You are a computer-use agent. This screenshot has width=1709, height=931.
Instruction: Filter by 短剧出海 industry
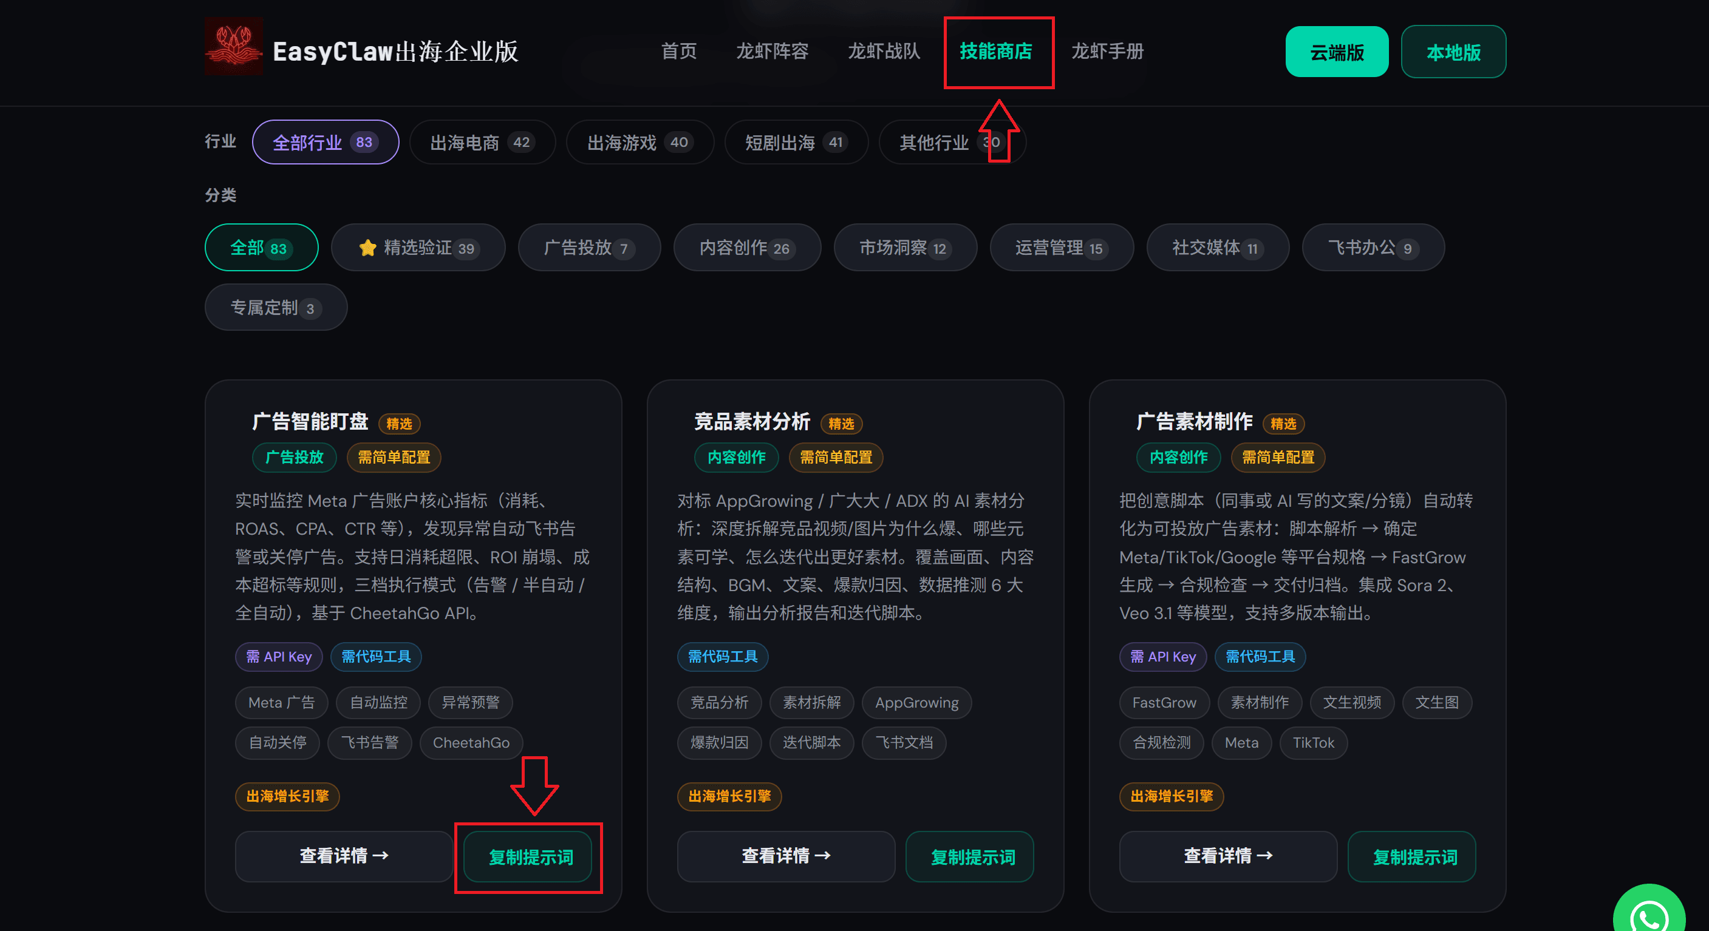point(796,142)
